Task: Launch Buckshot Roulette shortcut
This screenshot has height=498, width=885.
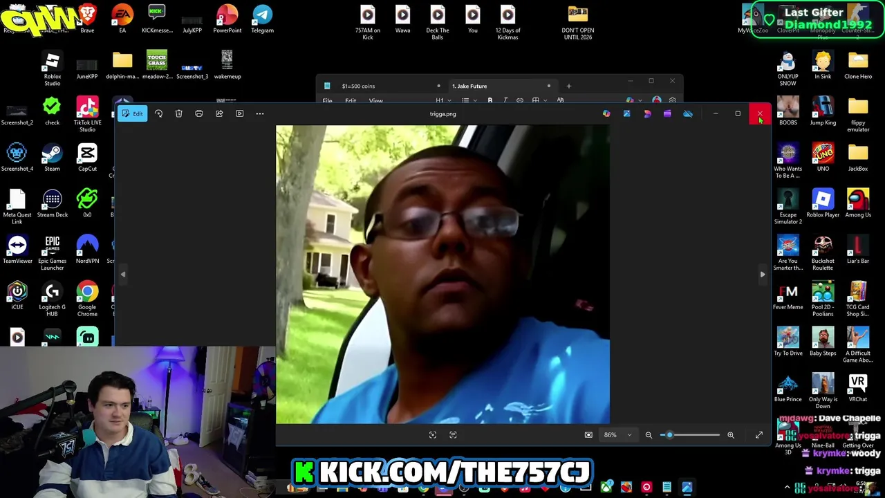Action: coord(823,253)
